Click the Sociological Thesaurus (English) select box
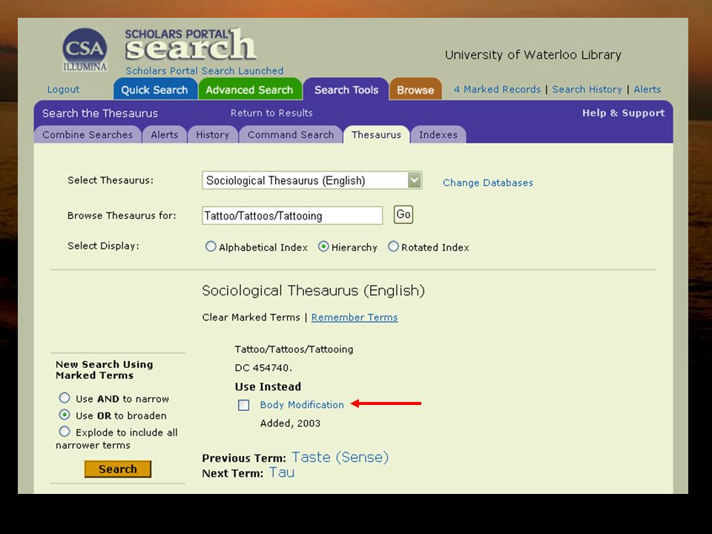 [x=312, y=180]
